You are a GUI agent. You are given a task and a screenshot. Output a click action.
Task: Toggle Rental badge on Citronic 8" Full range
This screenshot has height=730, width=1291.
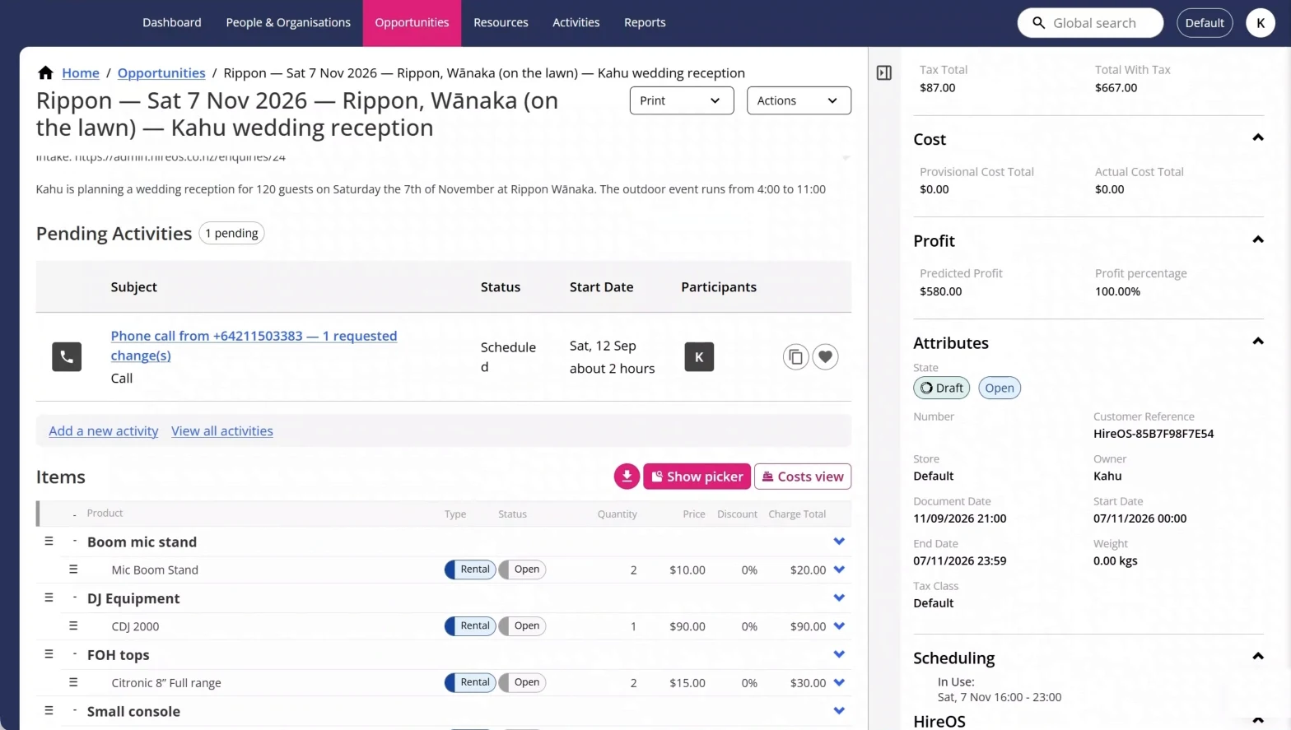click(470, 682)
